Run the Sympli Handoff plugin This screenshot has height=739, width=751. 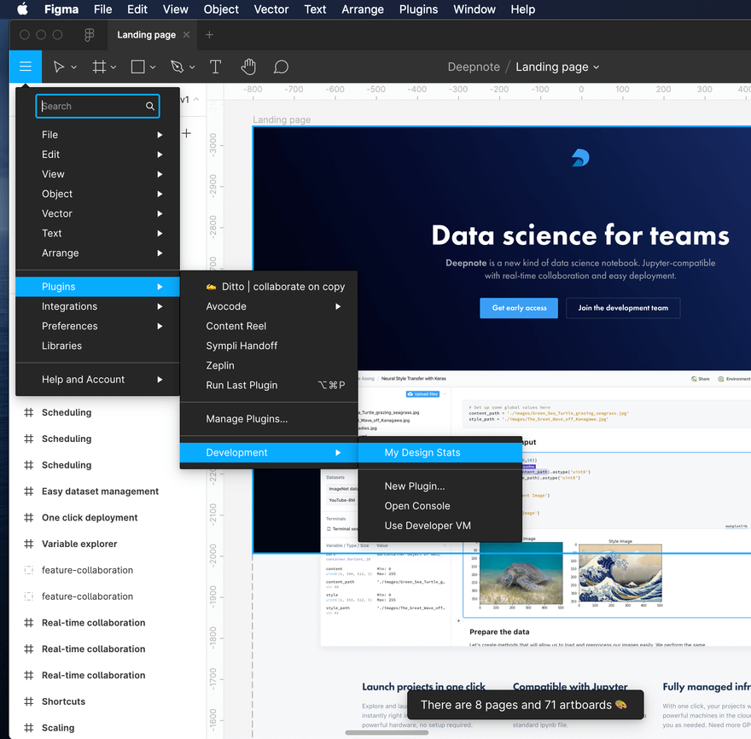click(x=269, y=346)
